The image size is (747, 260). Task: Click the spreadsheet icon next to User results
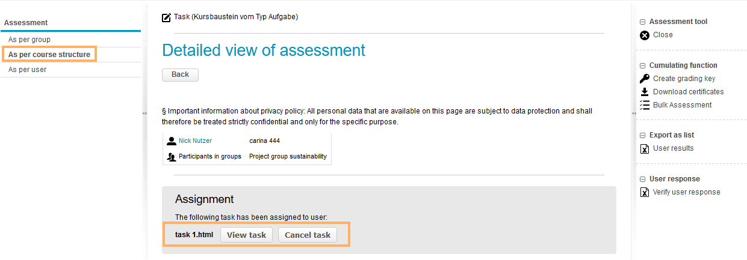click(x=644, y=149)
